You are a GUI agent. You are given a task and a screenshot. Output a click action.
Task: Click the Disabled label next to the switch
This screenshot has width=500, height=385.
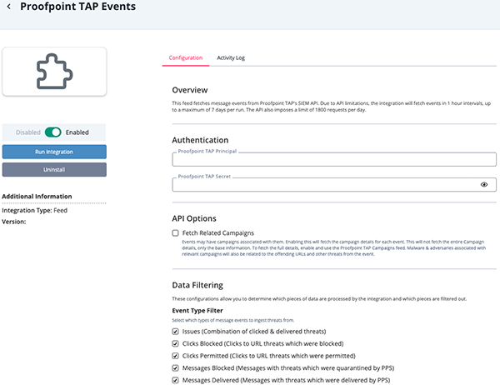(28, 132)
